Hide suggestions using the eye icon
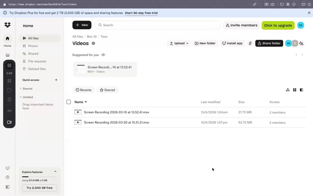Viewport: 313px width, 196px height. 103,55
